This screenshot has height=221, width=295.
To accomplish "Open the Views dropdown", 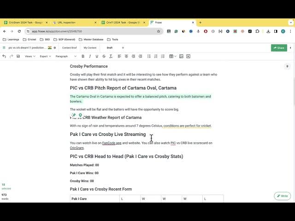I will 29,56.
